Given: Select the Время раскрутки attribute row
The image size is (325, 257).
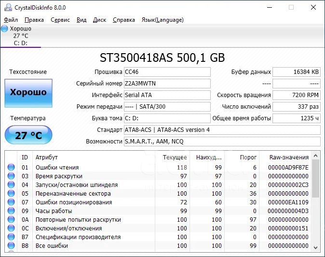Looking at the screenshot, I should tap(159, 176).
